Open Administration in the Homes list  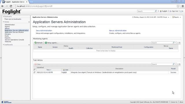pos(10,25)
